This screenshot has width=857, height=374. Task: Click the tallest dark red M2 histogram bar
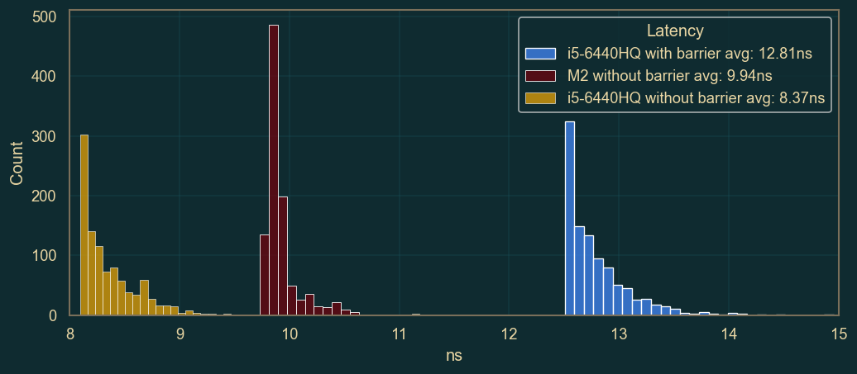pos(274,173)
